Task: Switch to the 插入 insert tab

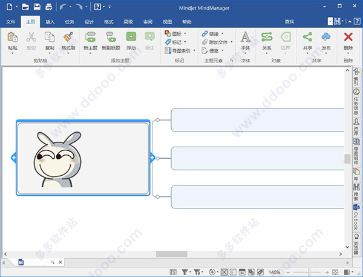Action: pyautogui.click(x=50, y=22)
